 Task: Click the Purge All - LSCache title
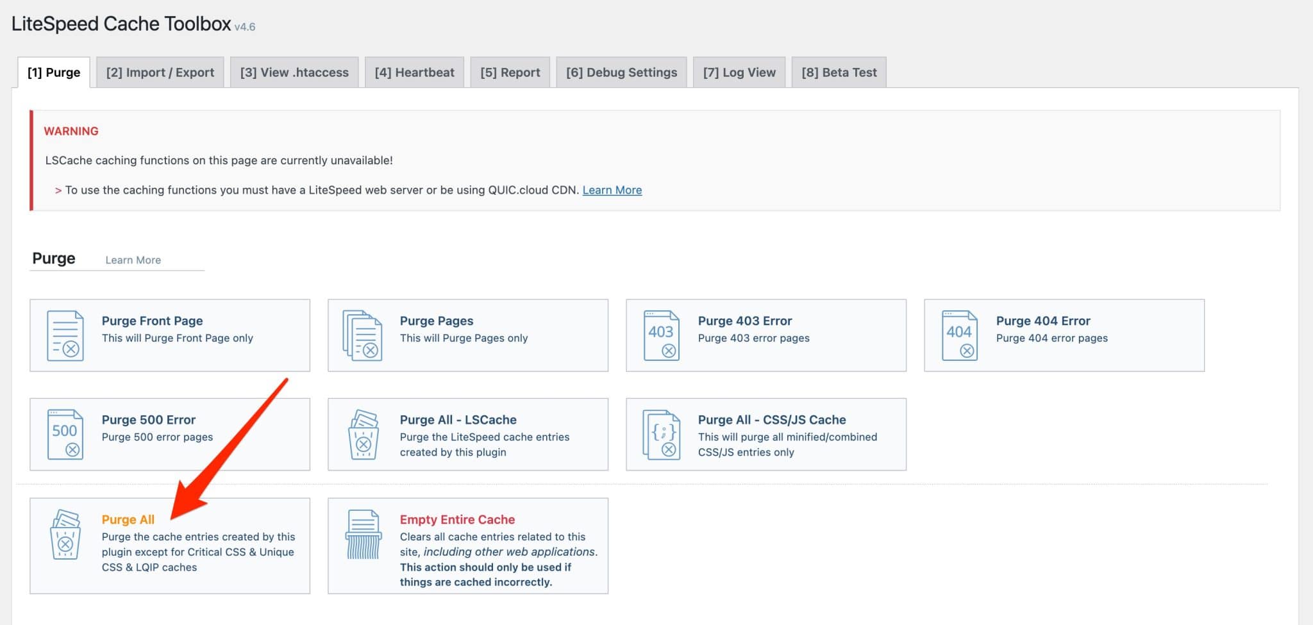(458, 419)
